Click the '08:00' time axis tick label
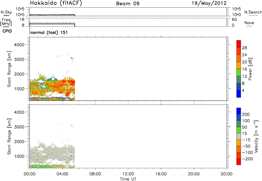Screen dimensions: 262x181 coord(95,174)
